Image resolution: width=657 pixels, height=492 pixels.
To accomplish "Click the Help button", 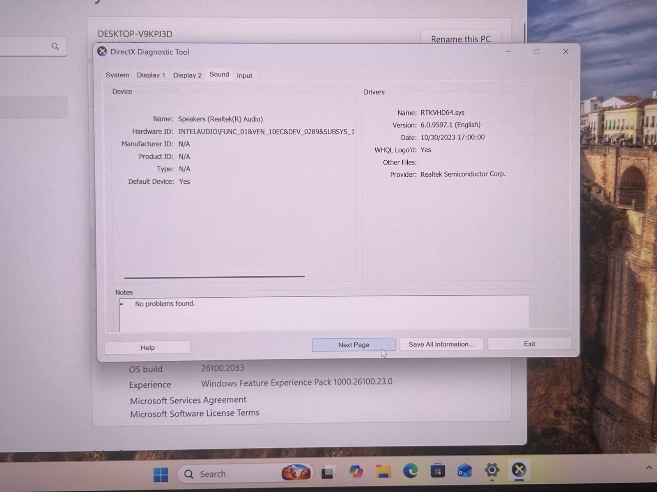I will click(x=147, y=348).
